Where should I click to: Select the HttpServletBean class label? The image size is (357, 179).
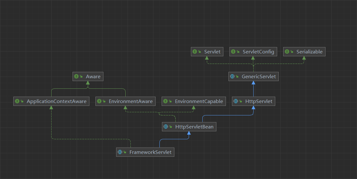coord(194,127)
